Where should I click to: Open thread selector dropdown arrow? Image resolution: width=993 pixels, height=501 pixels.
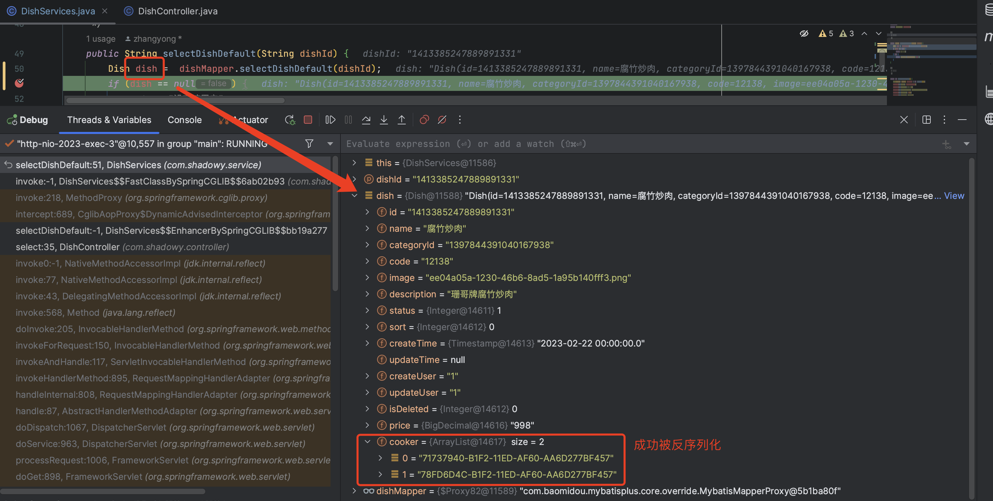[x=330, y=144]
